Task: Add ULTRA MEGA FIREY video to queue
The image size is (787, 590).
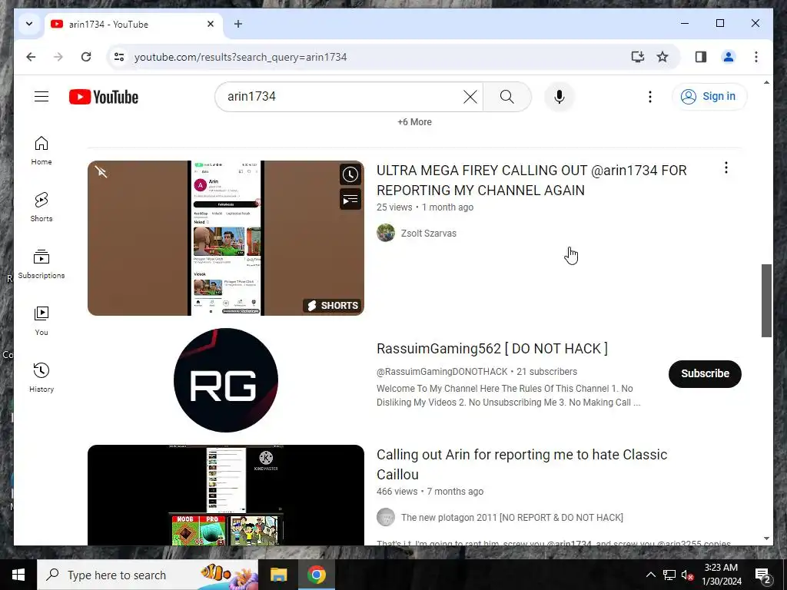Action: tap(350, 199)
